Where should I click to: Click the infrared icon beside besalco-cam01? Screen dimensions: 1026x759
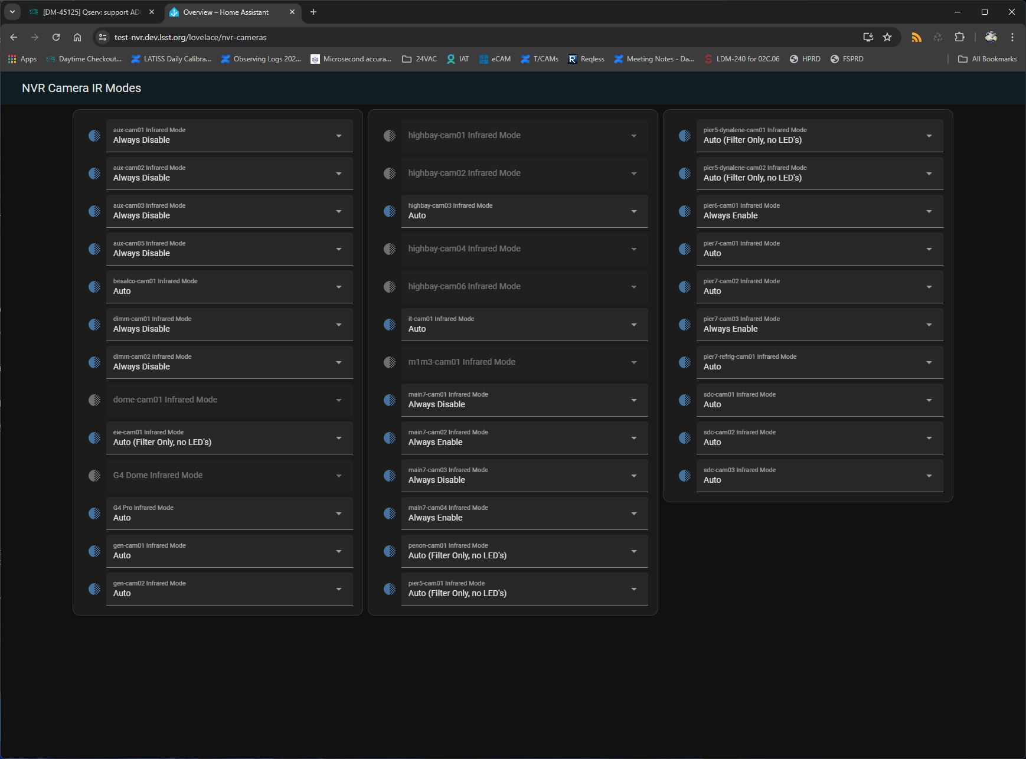(94, 287)
